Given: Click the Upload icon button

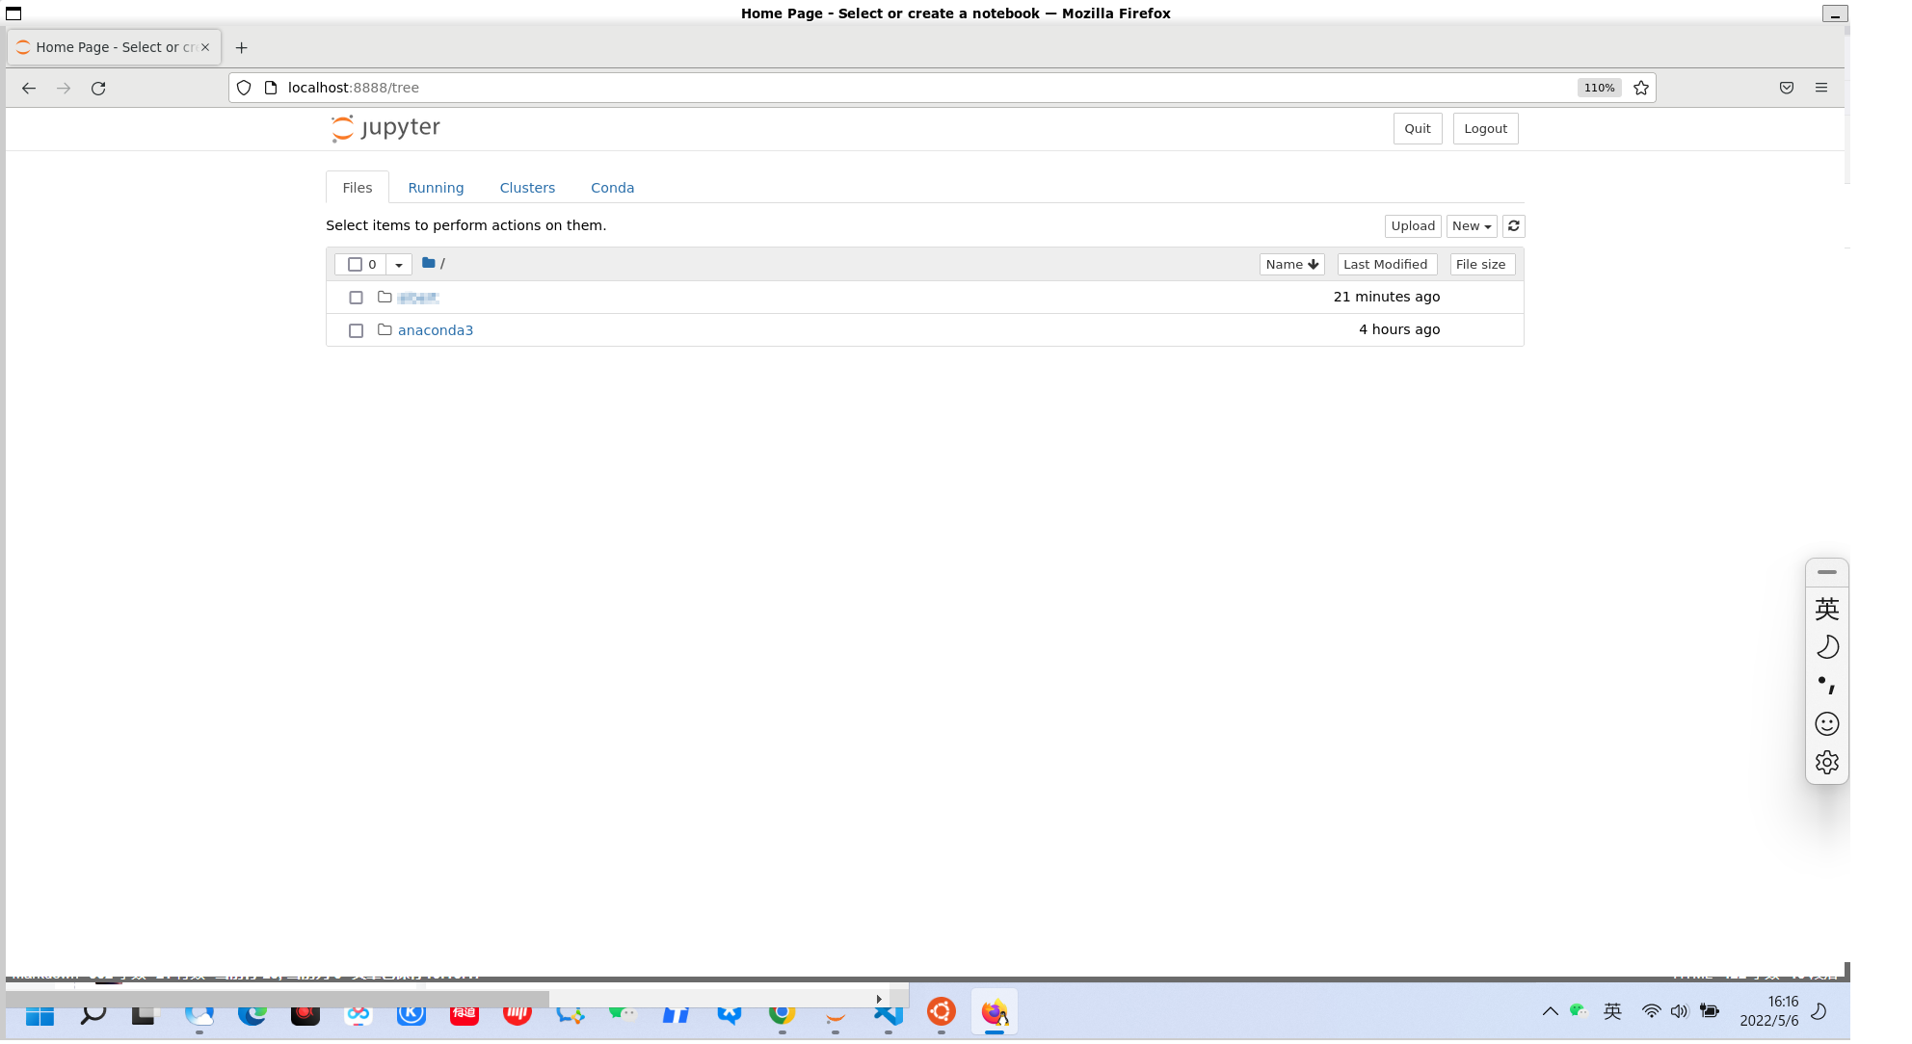Looking at the screenshot, I should point(1412,225).
